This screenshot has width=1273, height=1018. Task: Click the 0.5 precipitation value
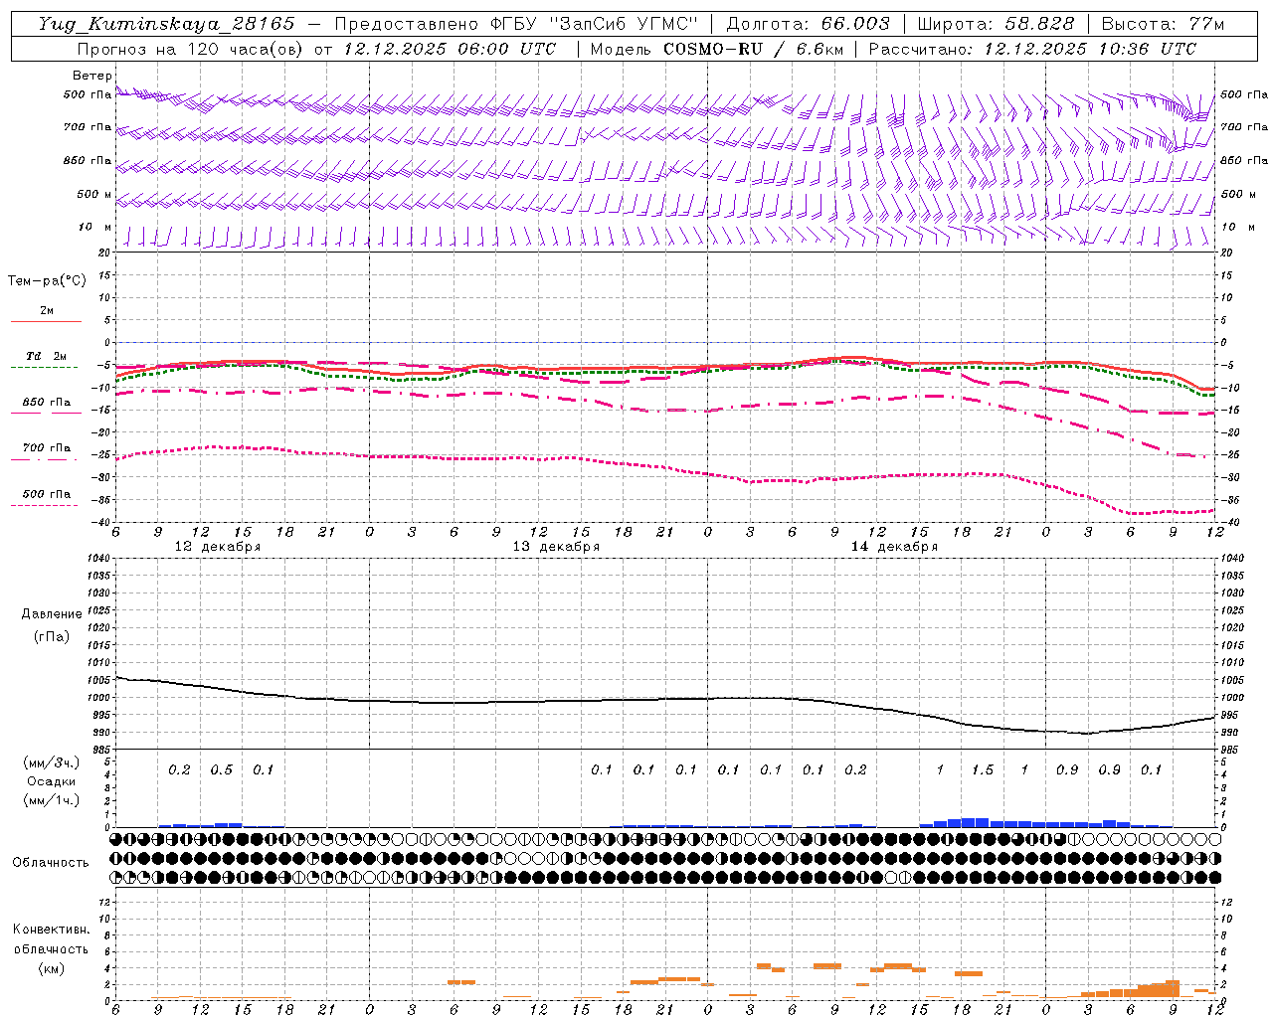pyautogui.click(x=222, y=769)
